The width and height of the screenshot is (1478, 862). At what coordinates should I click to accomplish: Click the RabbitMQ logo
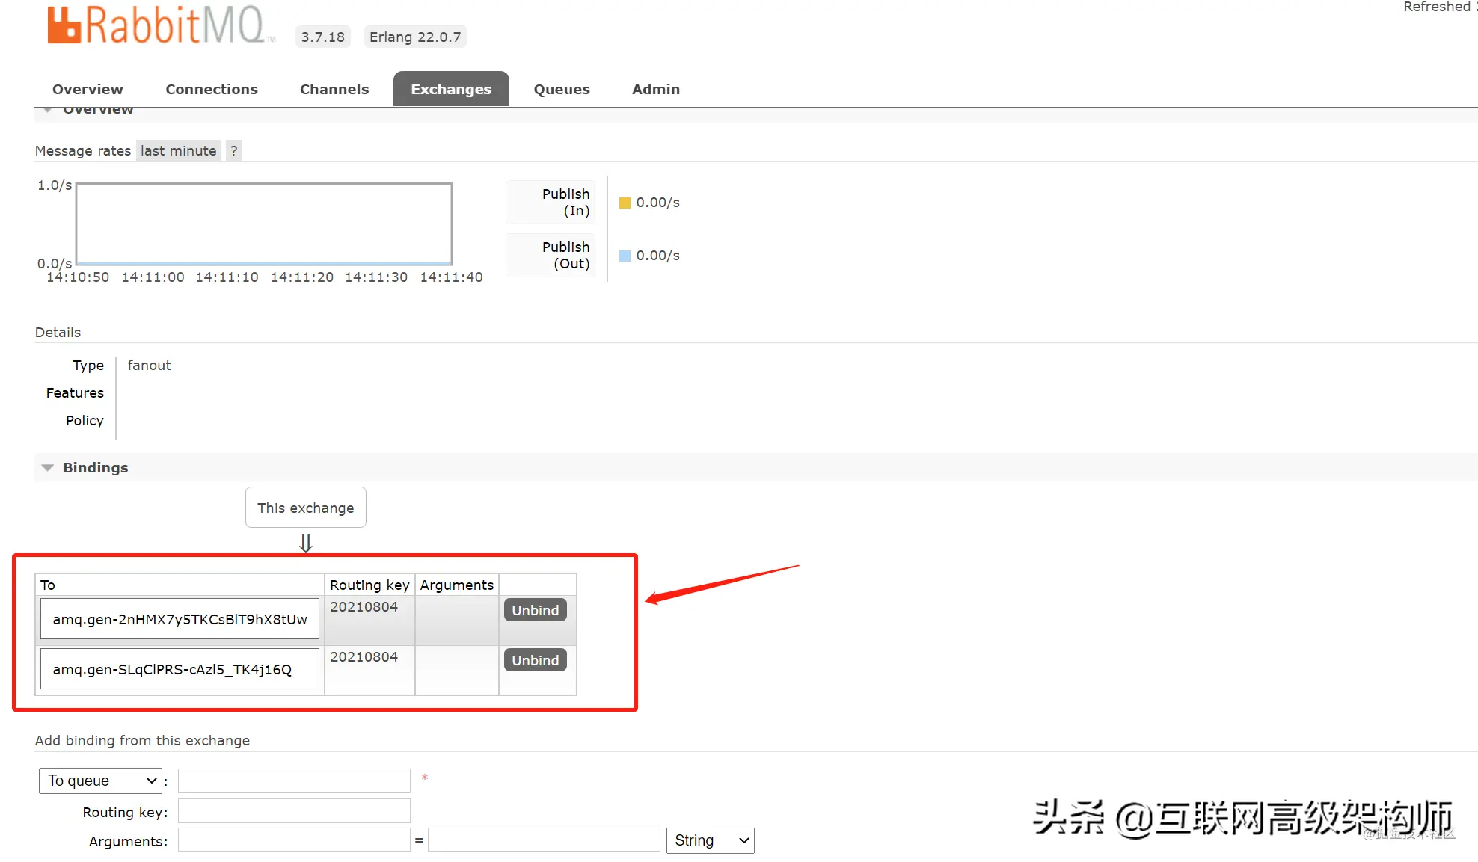tap(159, 25)
